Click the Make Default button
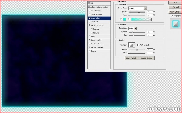Image resolution: width=182 pixels, height=113 pixels. (x=131, y=58)
